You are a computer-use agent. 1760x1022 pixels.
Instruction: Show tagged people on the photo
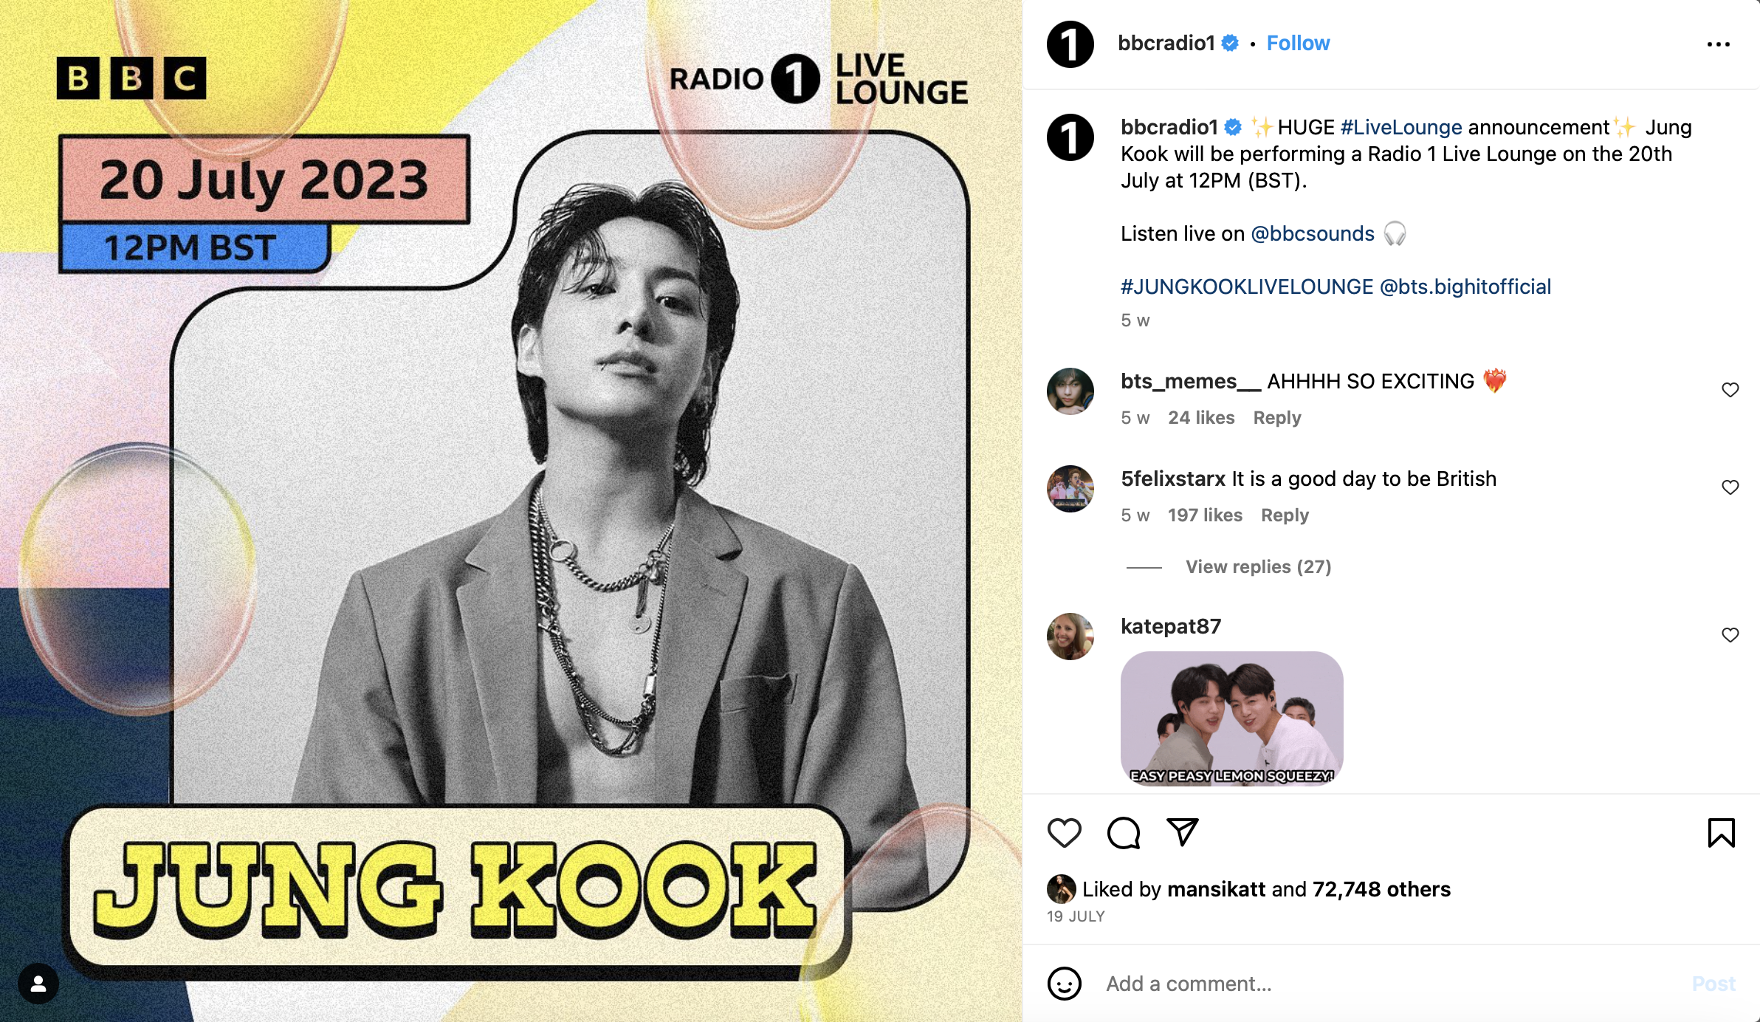(38, 984)
